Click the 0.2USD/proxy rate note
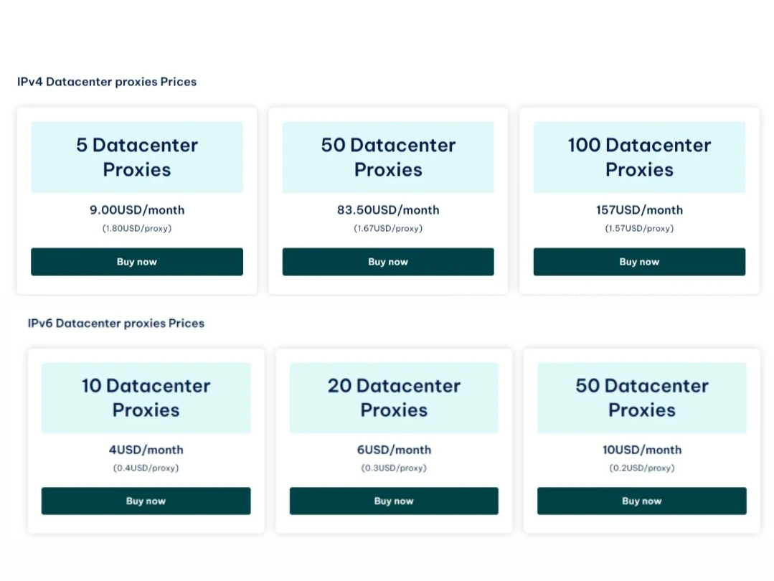The width and height of the screenshot is (774, 581). [x=641, y=468]
